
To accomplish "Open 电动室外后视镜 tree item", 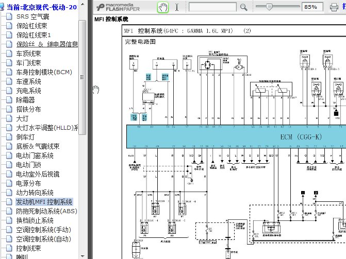I will (38, 174).
